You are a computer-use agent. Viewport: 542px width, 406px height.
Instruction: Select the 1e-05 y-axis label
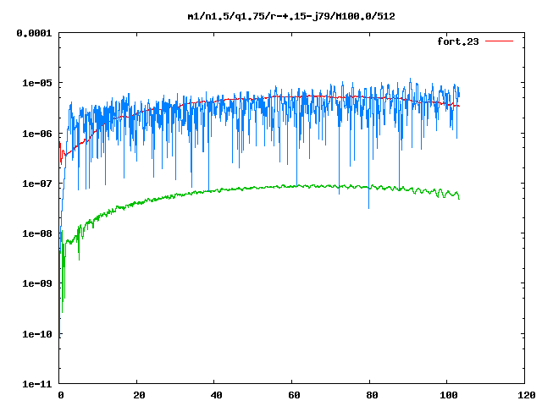[x=36, y=83]
